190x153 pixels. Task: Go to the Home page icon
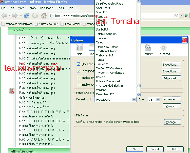[x=44, y=16]
